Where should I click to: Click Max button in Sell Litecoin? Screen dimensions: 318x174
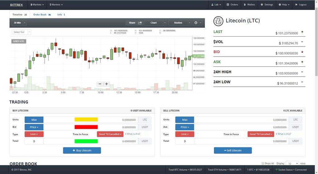(x=185, y=120)
